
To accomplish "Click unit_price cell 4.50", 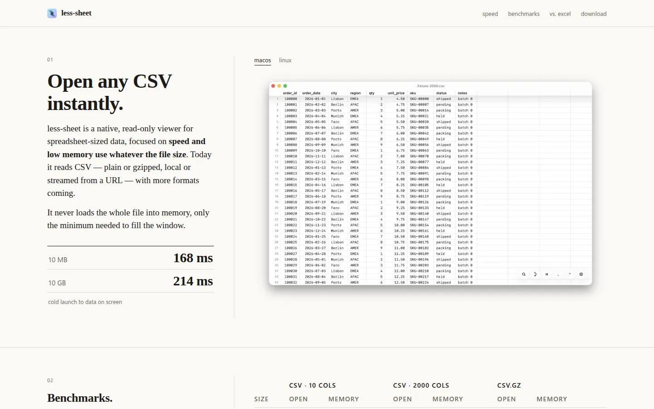I will [x=400, y=99].
